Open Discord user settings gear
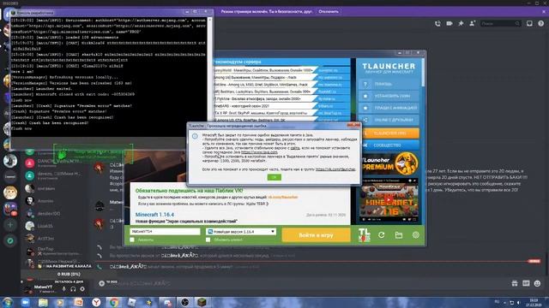 tap(82, 289)
